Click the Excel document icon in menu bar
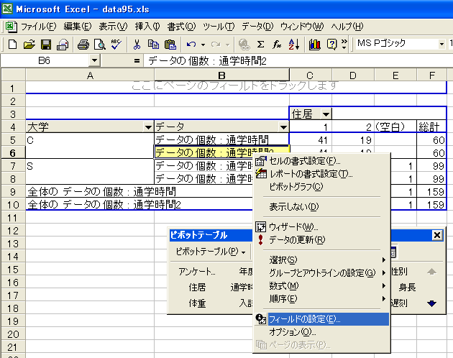Screen dimensions: 453x358 11,27
